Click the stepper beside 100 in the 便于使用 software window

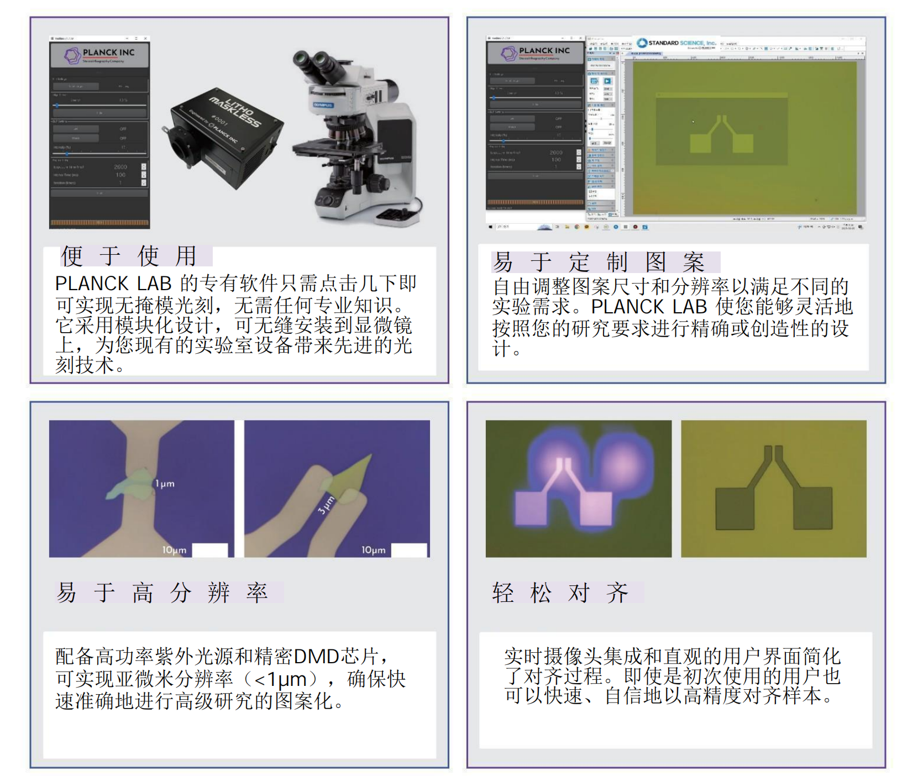144,175
